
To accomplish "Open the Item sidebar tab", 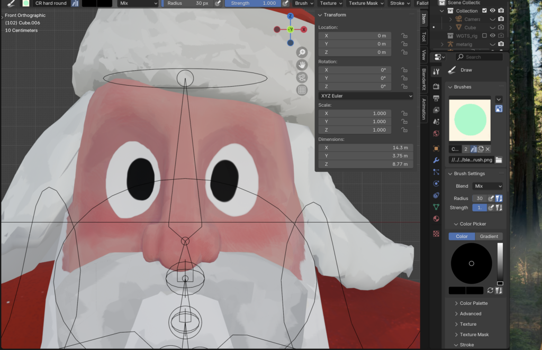I will [424, 18].
